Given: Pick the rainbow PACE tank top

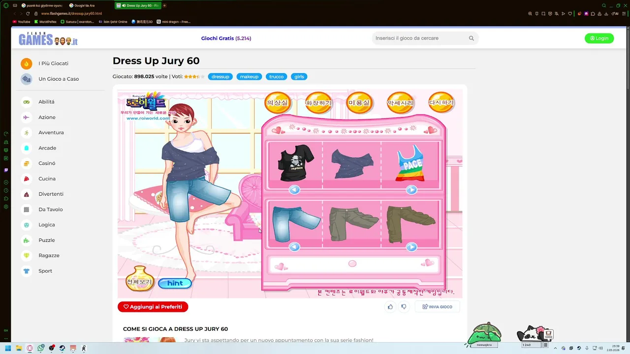Looking at the screenshot, I should [410, 163].
